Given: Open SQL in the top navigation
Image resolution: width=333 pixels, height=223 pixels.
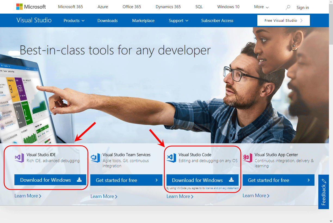Looking at the screenshot, I should click(199, 7).
